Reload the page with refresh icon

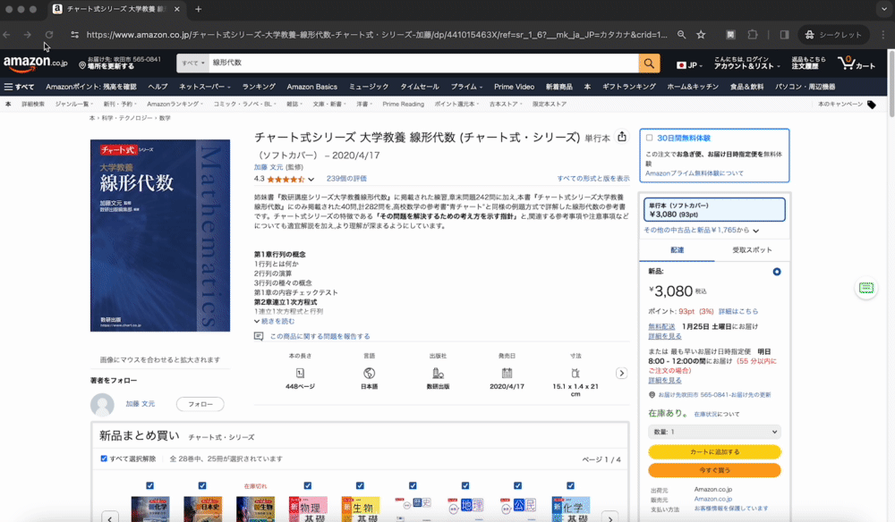49,35
